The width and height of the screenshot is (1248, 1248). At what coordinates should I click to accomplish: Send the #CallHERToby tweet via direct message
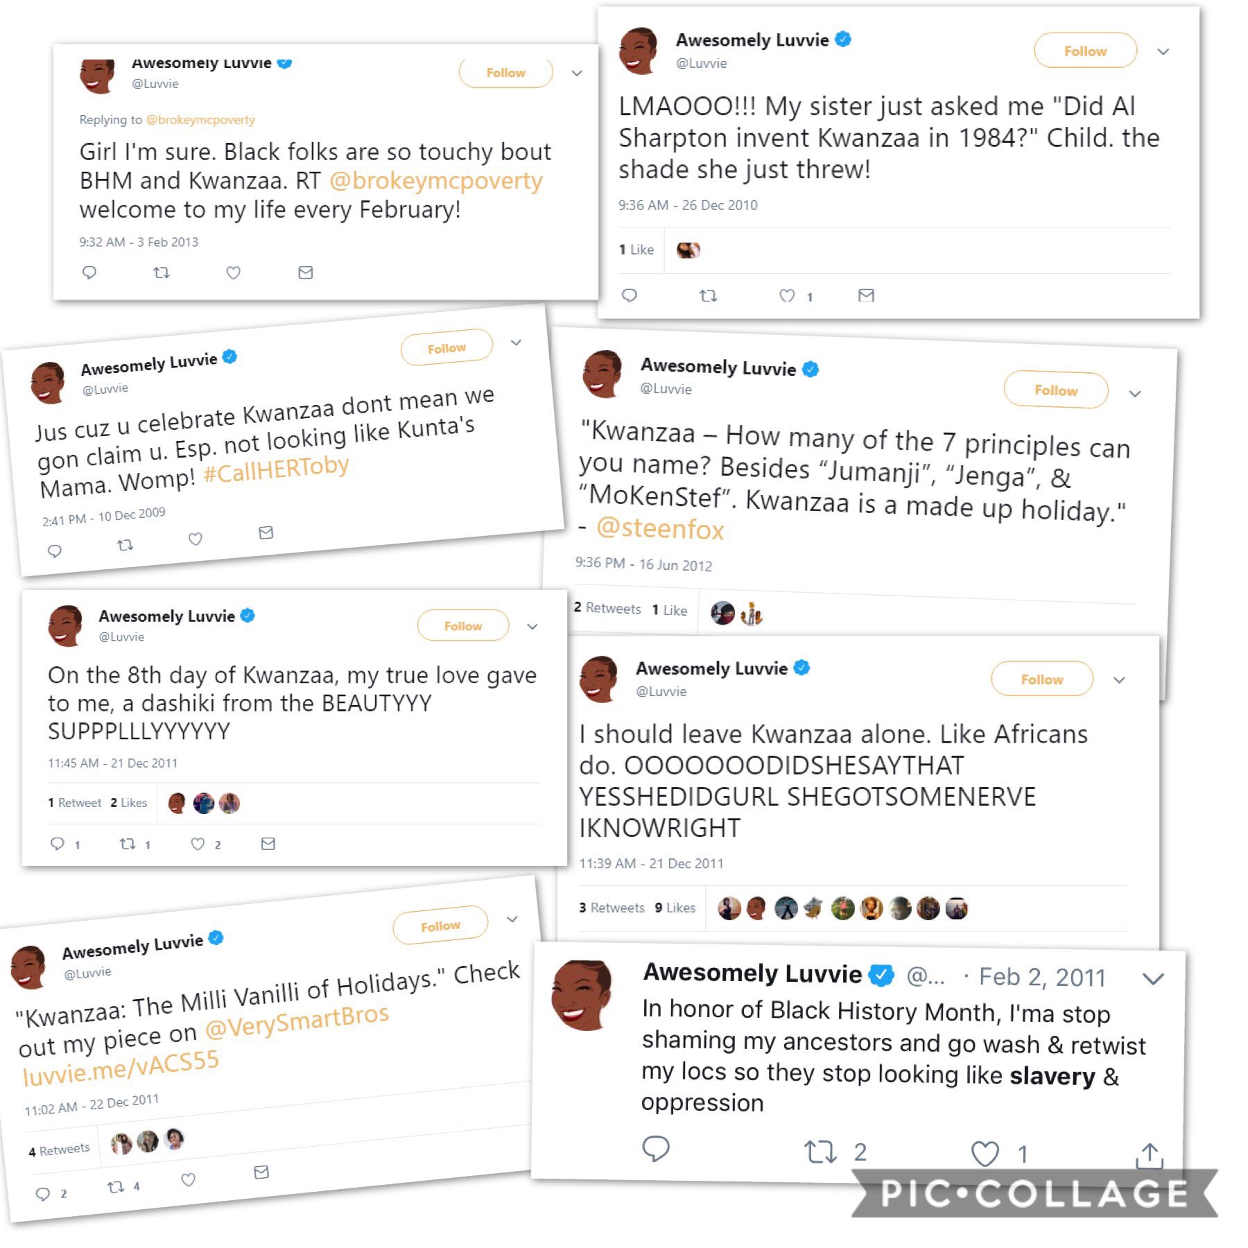266,532
